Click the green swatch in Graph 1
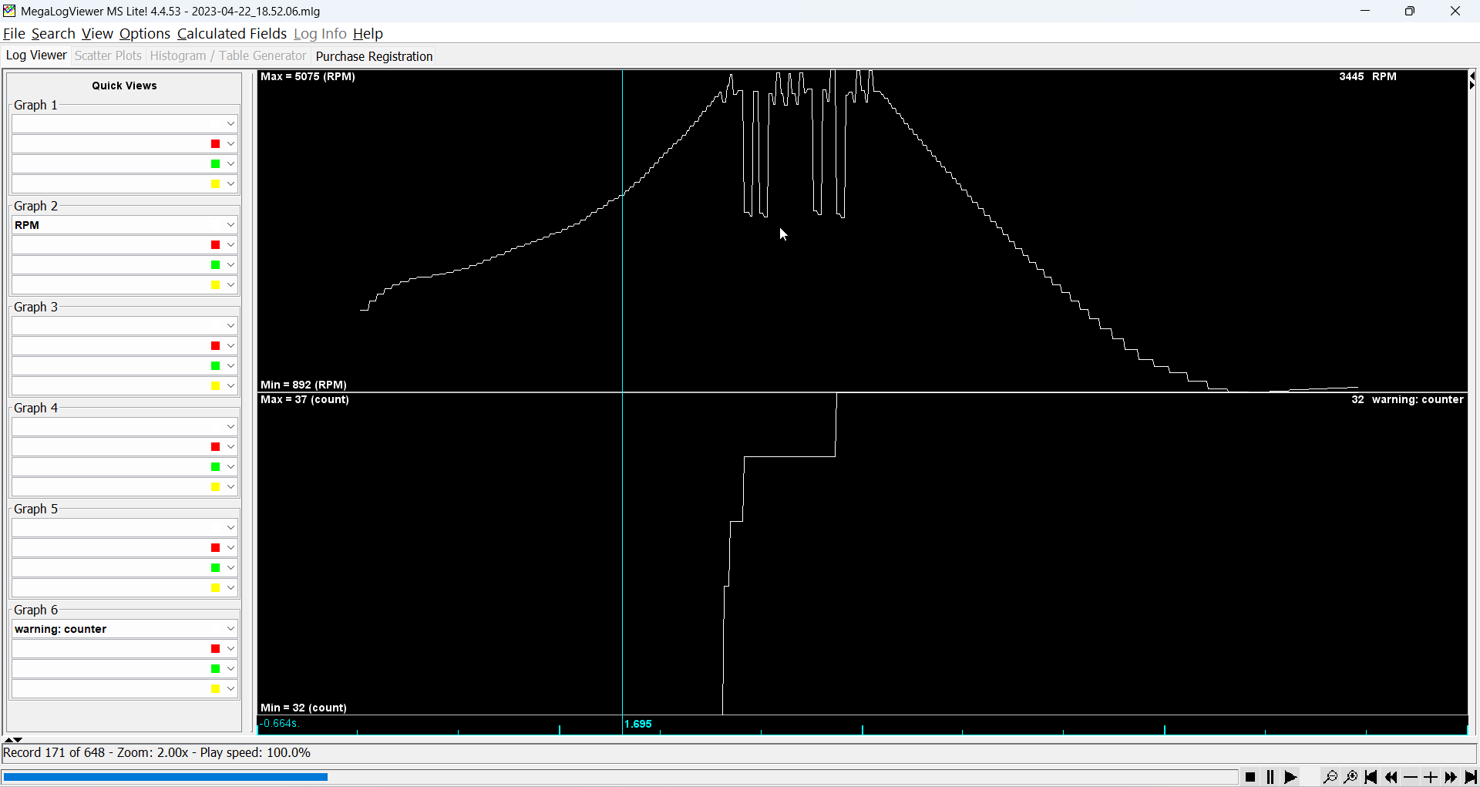This screenshot has width=1480, height=787. coord(216,164)
